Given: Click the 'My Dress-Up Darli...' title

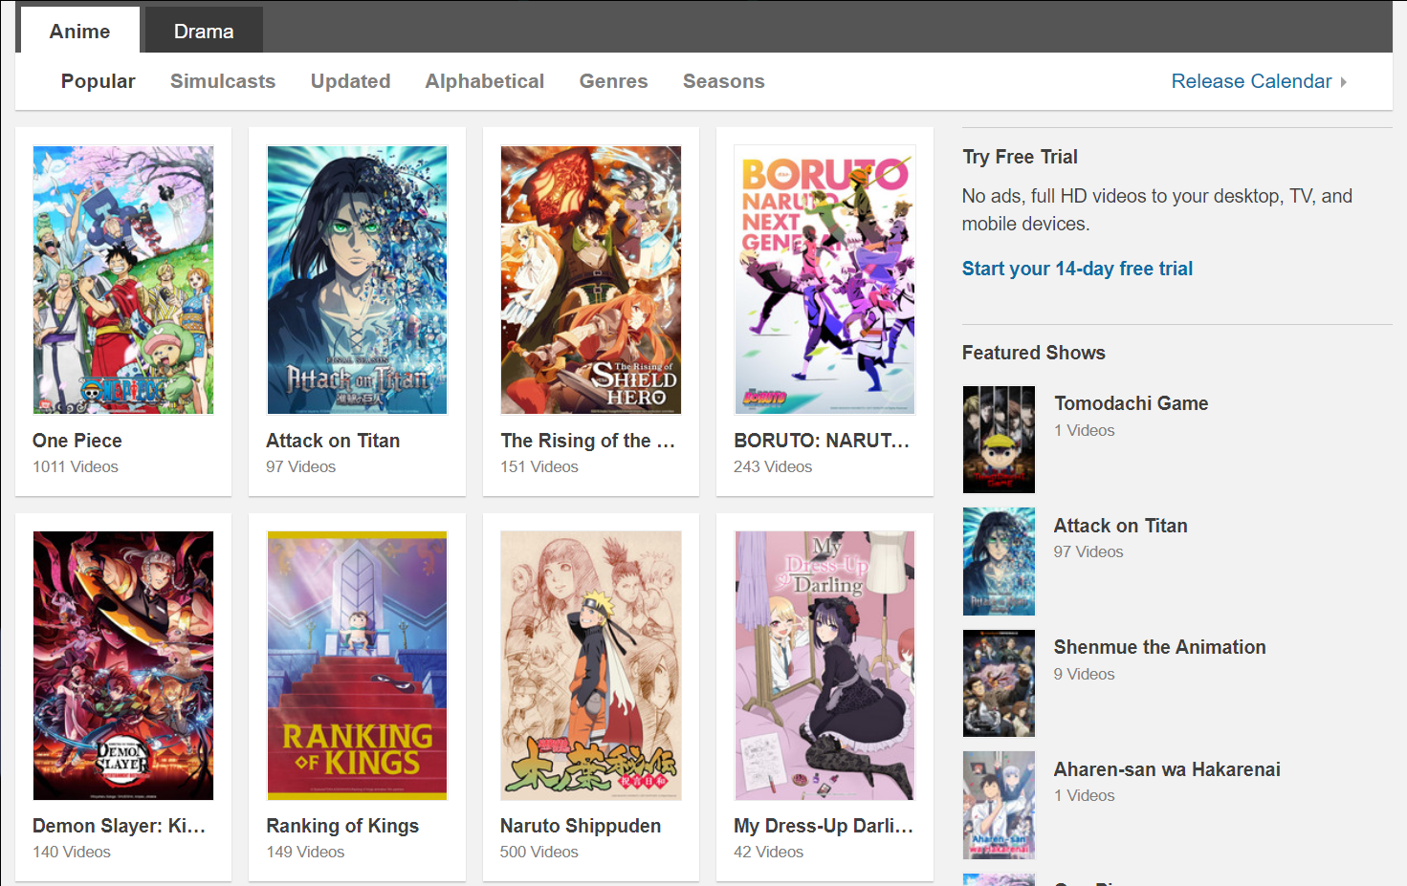Looking at the screenshot, I should pyautogui.click(x=824, y=826).
